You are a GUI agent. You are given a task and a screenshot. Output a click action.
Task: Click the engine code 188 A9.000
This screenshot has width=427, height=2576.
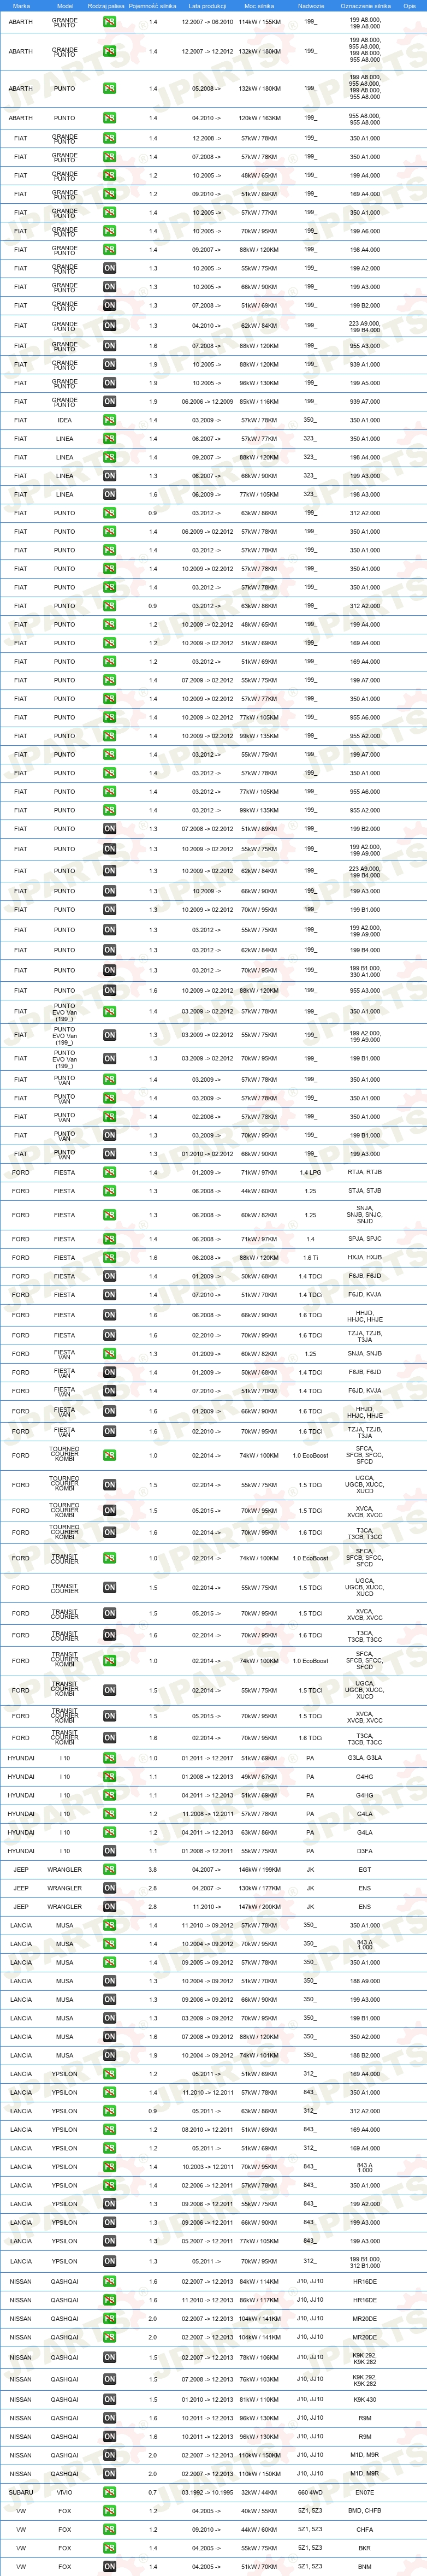click(364, 1981)
